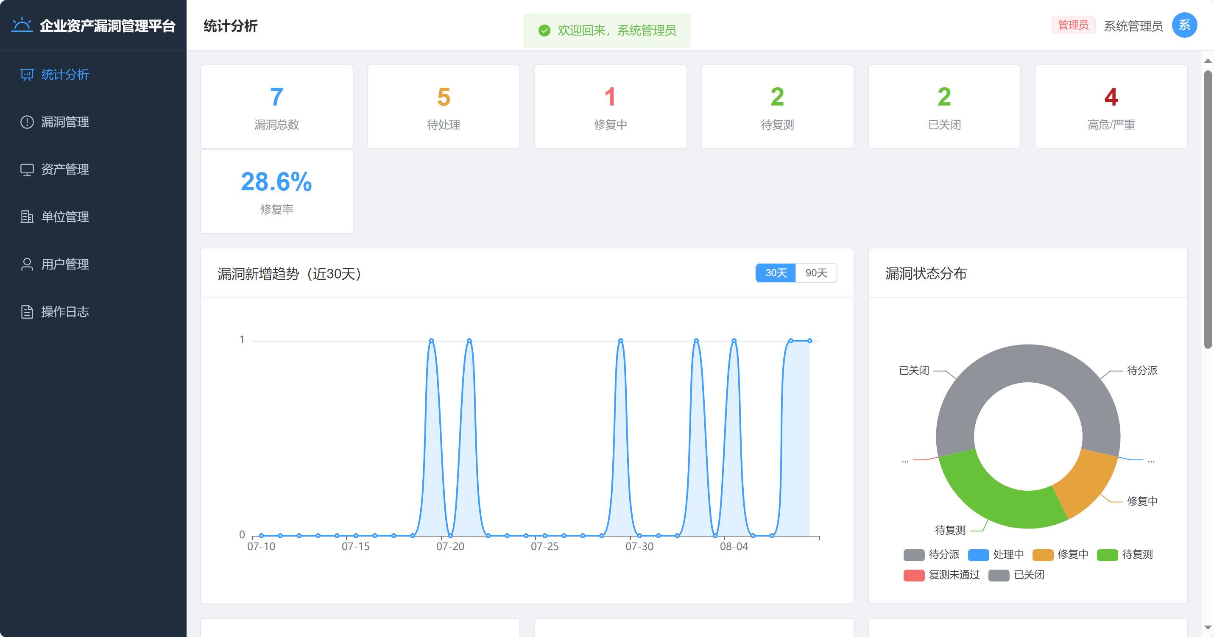Click the 待处理 stat card
1214x637 pixels.
[444, 107]
